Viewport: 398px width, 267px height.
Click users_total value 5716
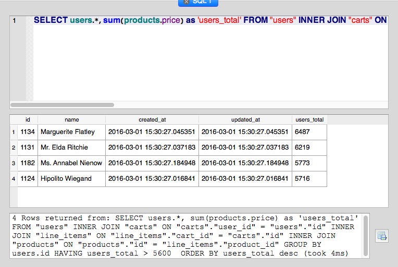pyautogui.click(x=309, y=179)
